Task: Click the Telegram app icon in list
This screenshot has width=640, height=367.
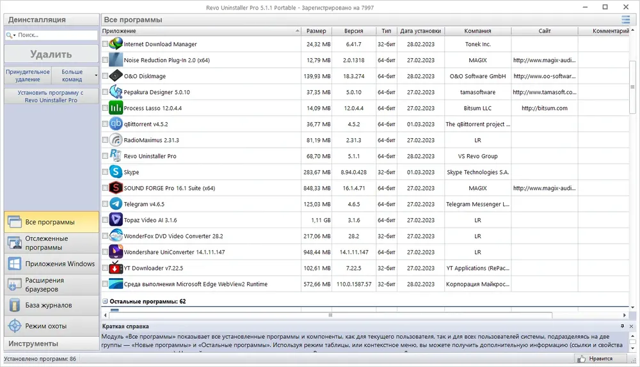Action: 116,204
